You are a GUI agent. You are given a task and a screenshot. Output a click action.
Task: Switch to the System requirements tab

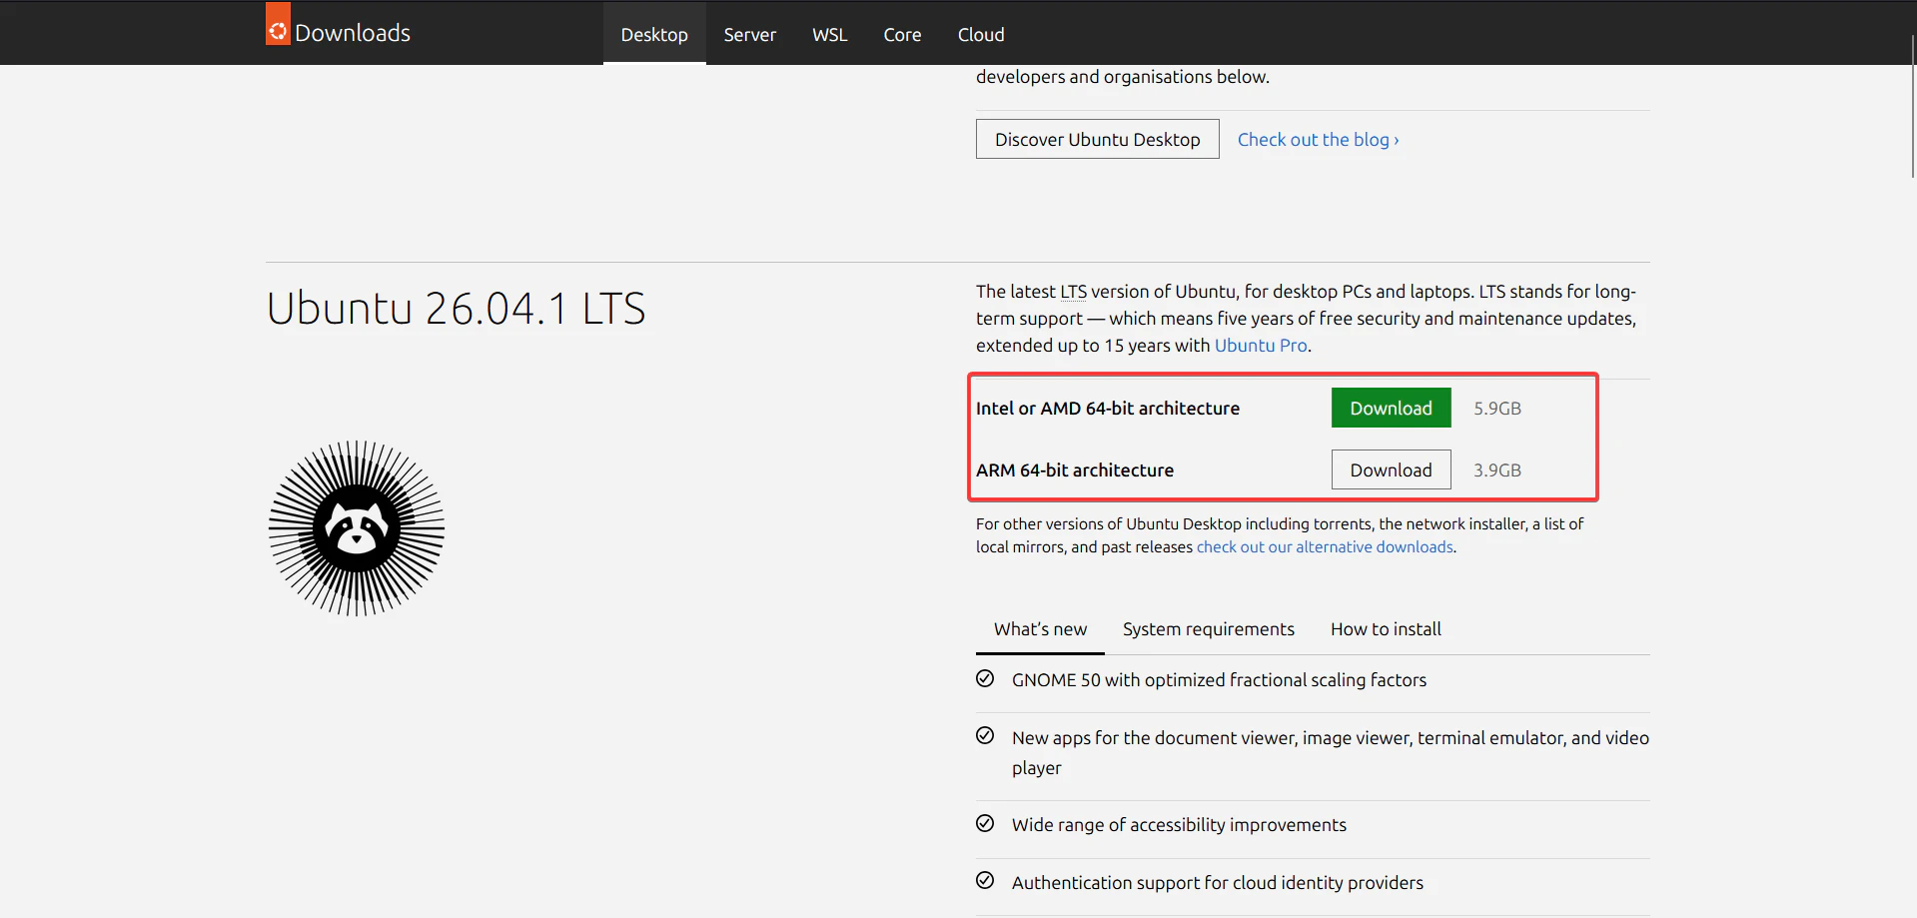pyautogui.click(x=1209, y=629)
